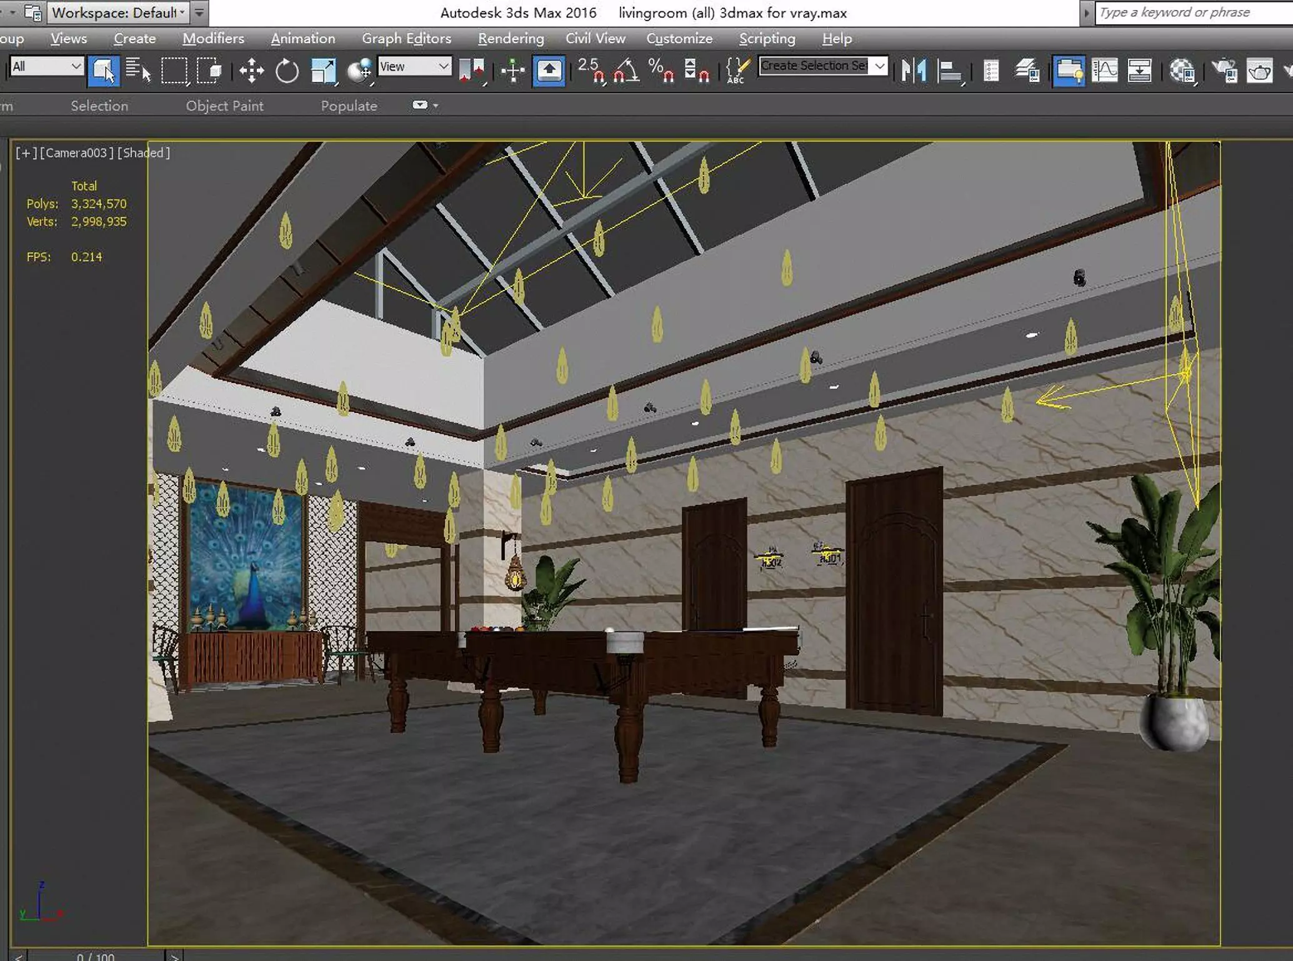Click the ribbon minimize toggle button

pyautogui.click(x=419, y=105)
